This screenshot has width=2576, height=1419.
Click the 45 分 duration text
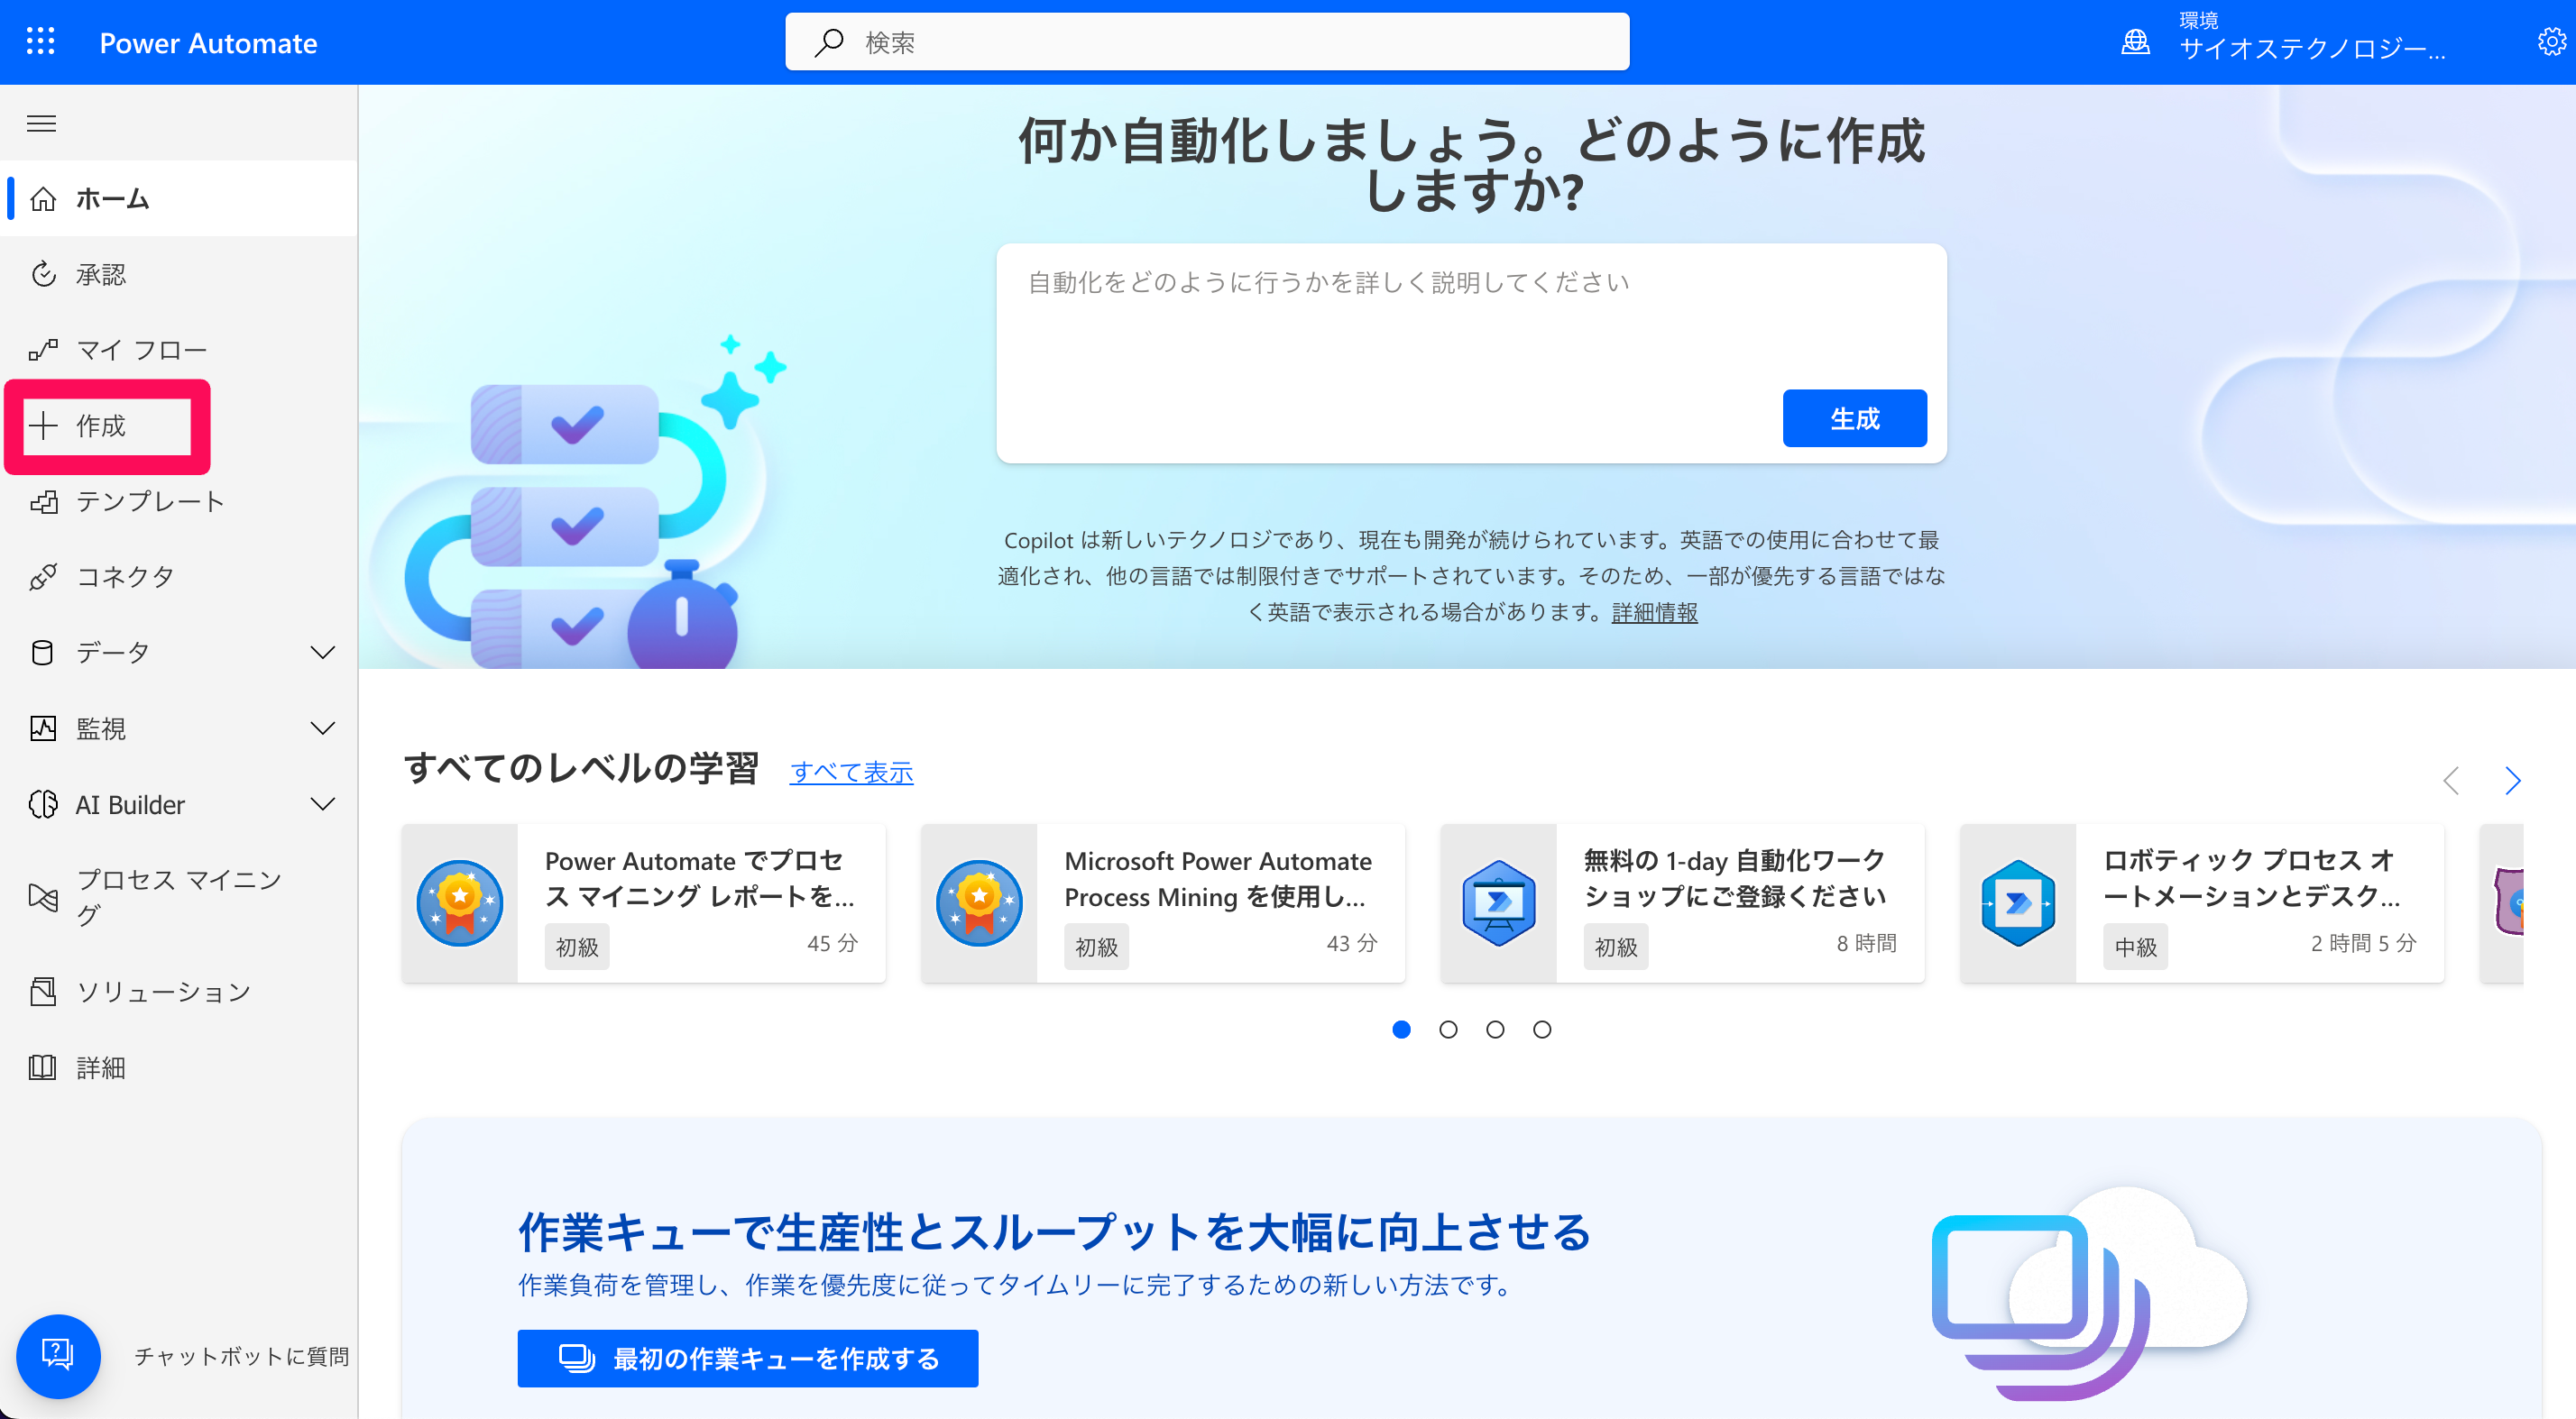coord(832,943)
